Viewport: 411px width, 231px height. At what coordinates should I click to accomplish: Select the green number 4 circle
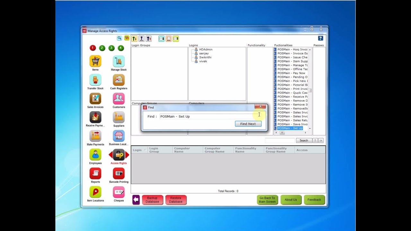click(121, 48)
